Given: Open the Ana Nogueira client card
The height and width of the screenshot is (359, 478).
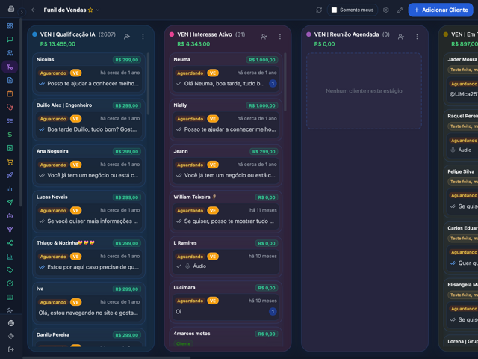Looking at the screenshot, I should point(89,165).
